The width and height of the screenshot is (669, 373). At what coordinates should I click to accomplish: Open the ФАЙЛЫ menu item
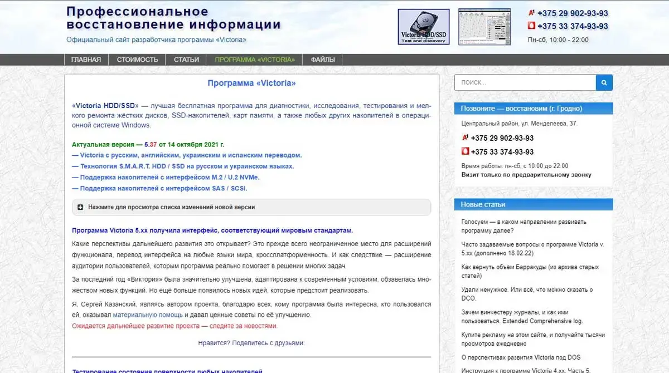(x=323, y=60)
